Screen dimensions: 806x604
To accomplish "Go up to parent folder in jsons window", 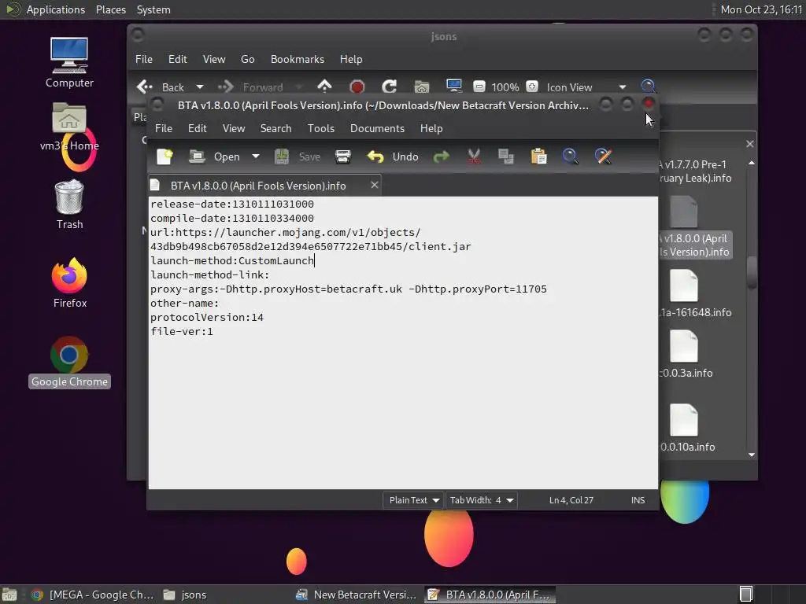I will click(x=324, y=87).
